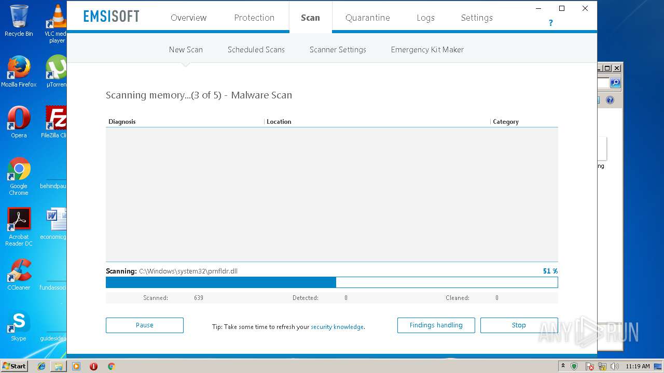Open Windows Media Player from taskbar
Viewport: 664px width, 373px height.
click(76, 366)
